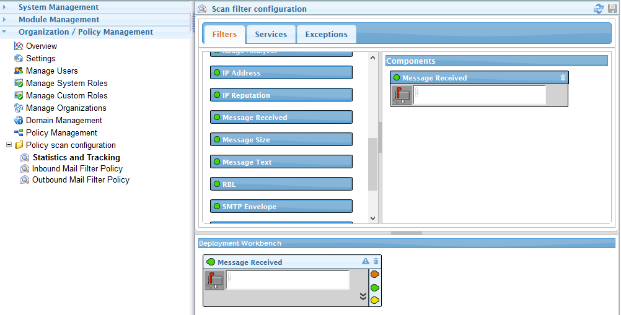
Task: Click green dot on Components Message Received header
Action: point(397,77)
